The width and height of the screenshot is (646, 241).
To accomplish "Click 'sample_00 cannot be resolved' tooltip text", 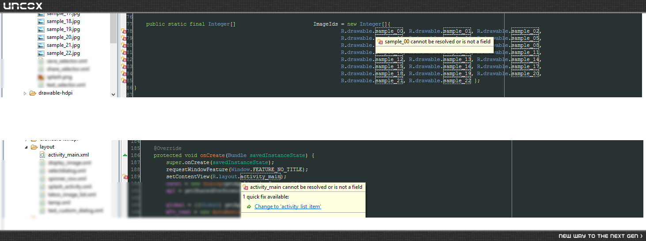I will pyautogui.click(x=438, y=42).
